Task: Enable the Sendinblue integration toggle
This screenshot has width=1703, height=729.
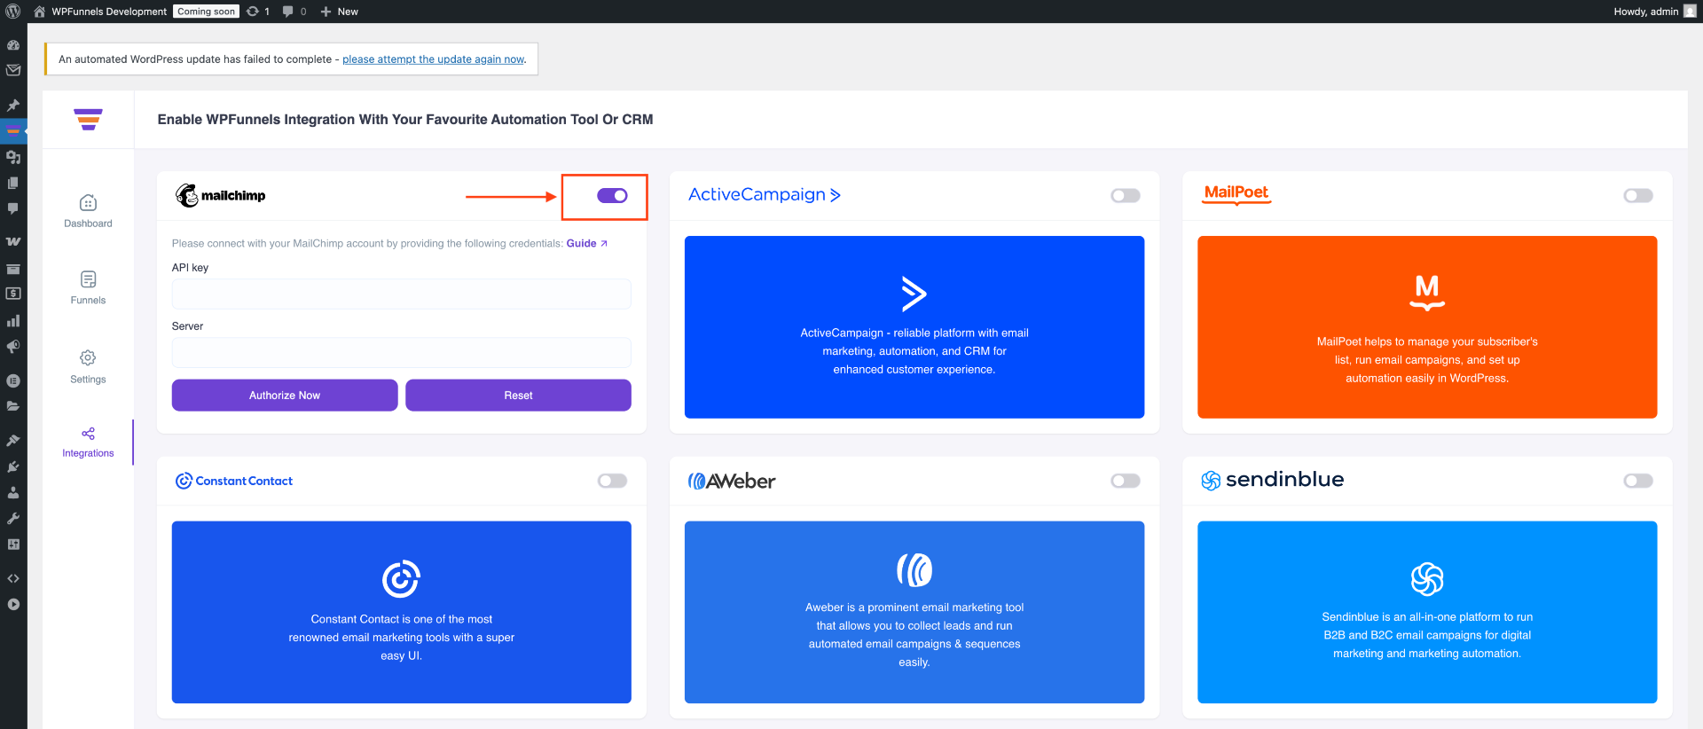Action: [1638, 481]
